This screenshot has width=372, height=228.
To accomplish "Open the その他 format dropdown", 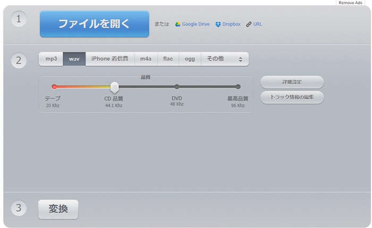I will coord(224,59).
